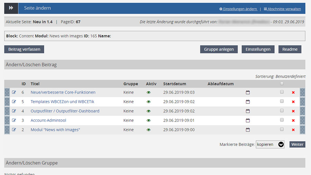The height and width of the screenshot is (175, 311).
Task: Click edit icon for post ID 6
Action: coord(14,92)
